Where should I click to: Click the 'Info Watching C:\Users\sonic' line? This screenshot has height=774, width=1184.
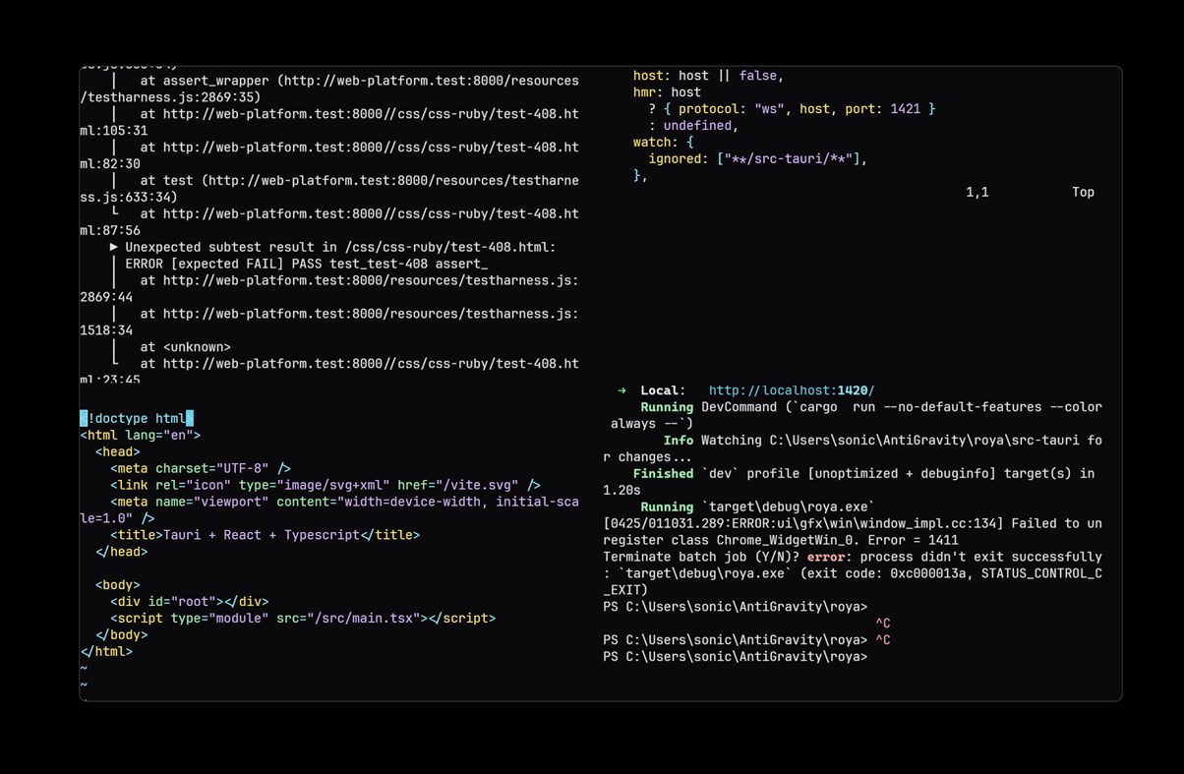tap(882, 441)
